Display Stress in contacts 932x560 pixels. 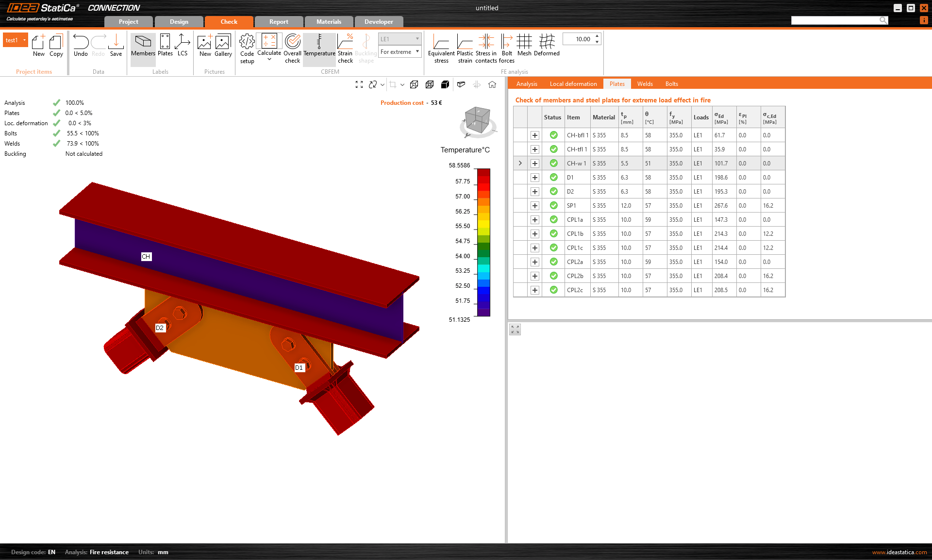(486, 47)
